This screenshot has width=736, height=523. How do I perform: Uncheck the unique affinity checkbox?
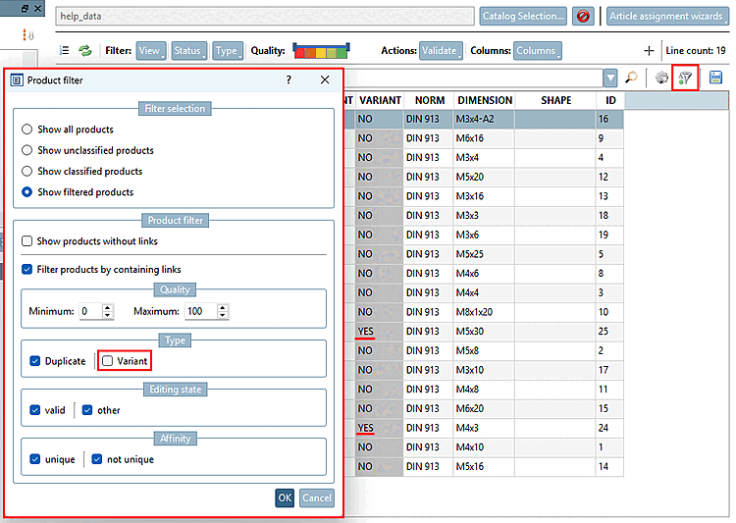[34, 458]
